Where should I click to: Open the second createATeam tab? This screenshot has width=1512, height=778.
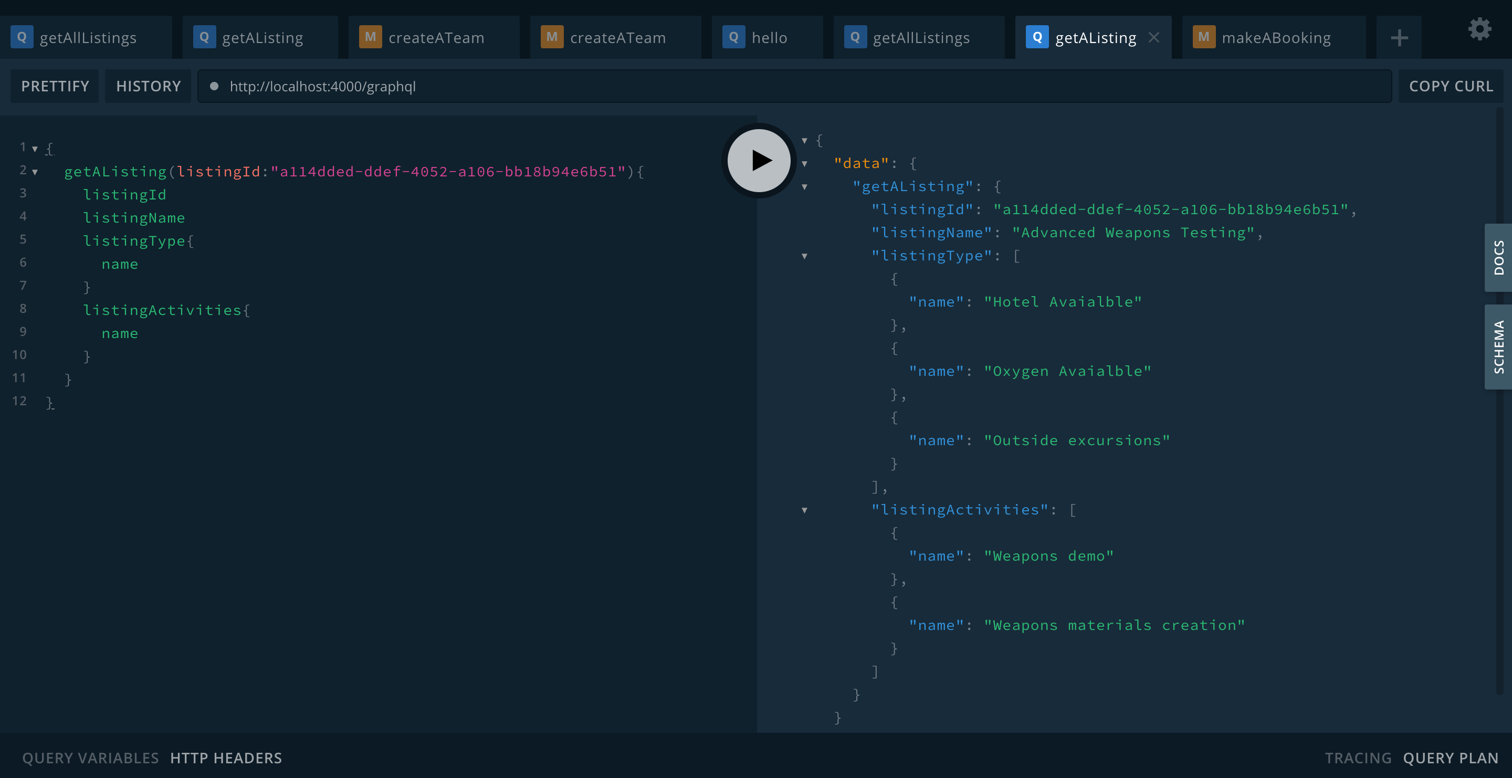(615, 38)
